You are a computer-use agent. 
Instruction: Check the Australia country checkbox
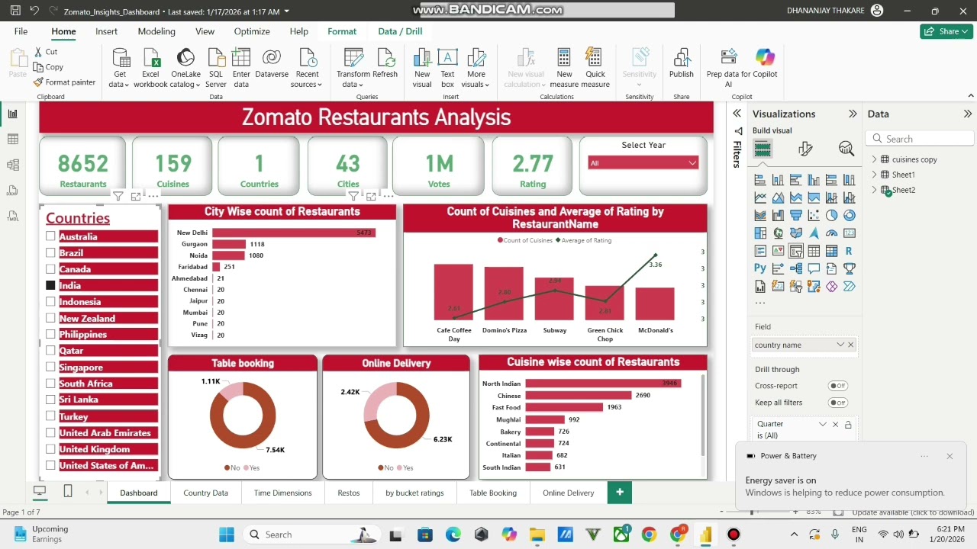coord(50,236)
